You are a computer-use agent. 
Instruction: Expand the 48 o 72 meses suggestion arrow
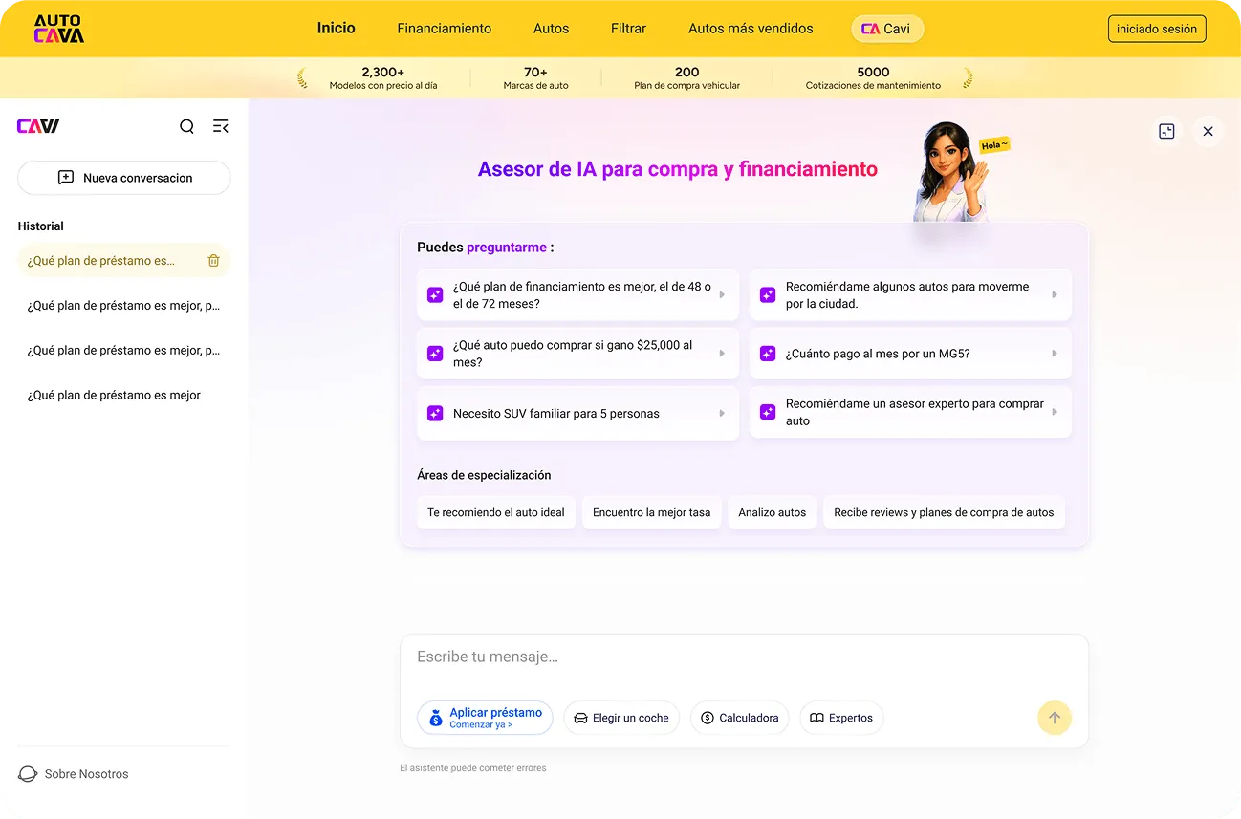click(722, 295)
